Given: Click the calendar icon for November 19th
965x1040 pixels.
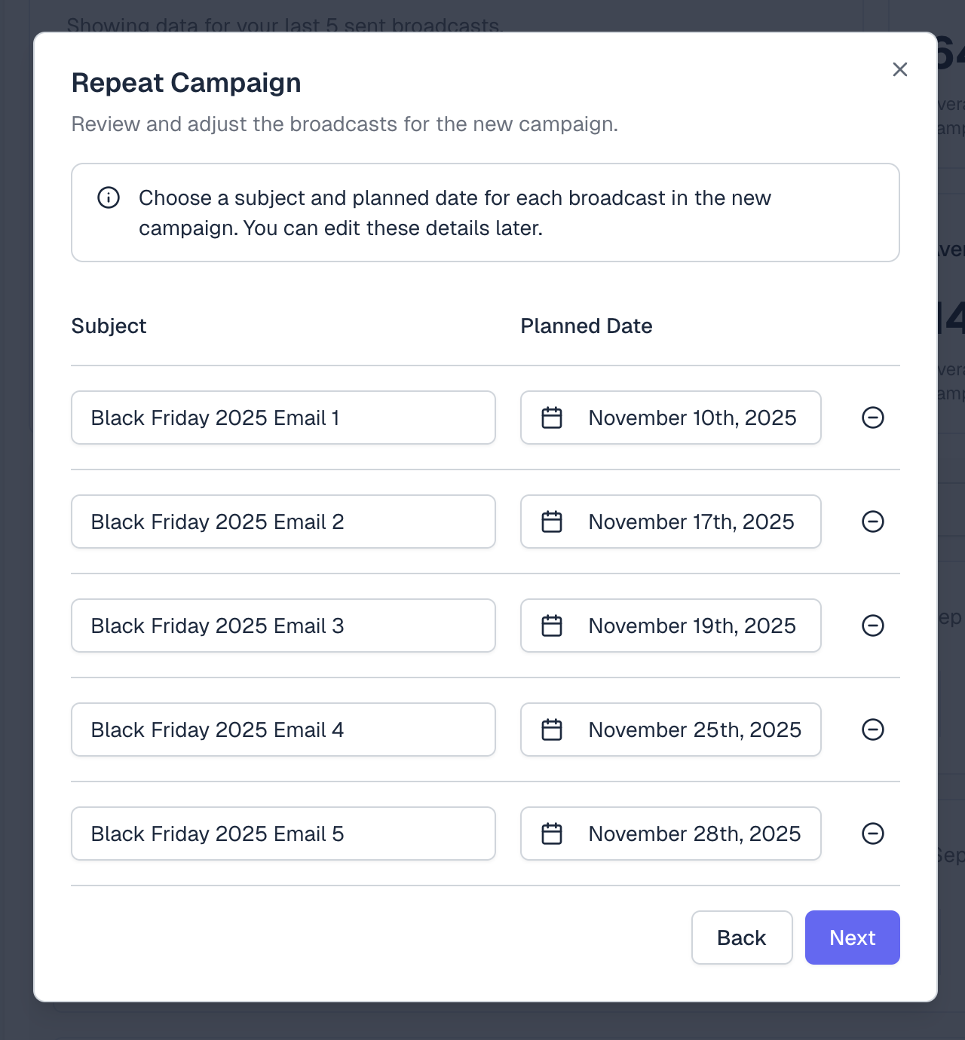Looking at the screenshot, I should tap(552, 626).
